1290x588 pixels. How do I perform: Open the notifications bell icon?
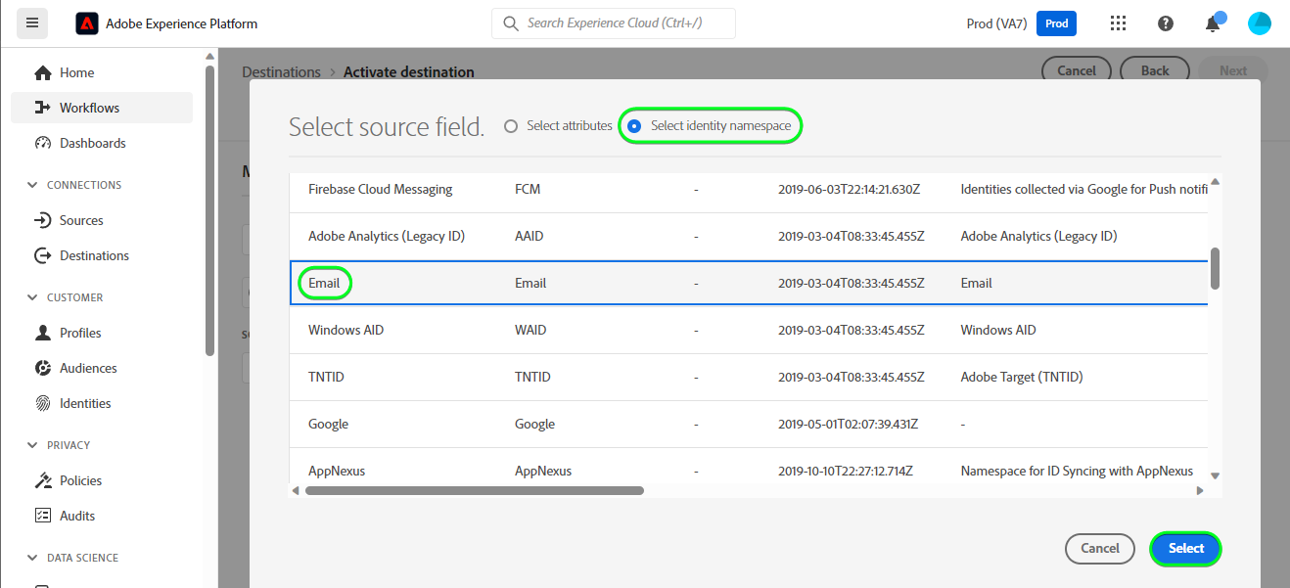tap(1213, 23)
